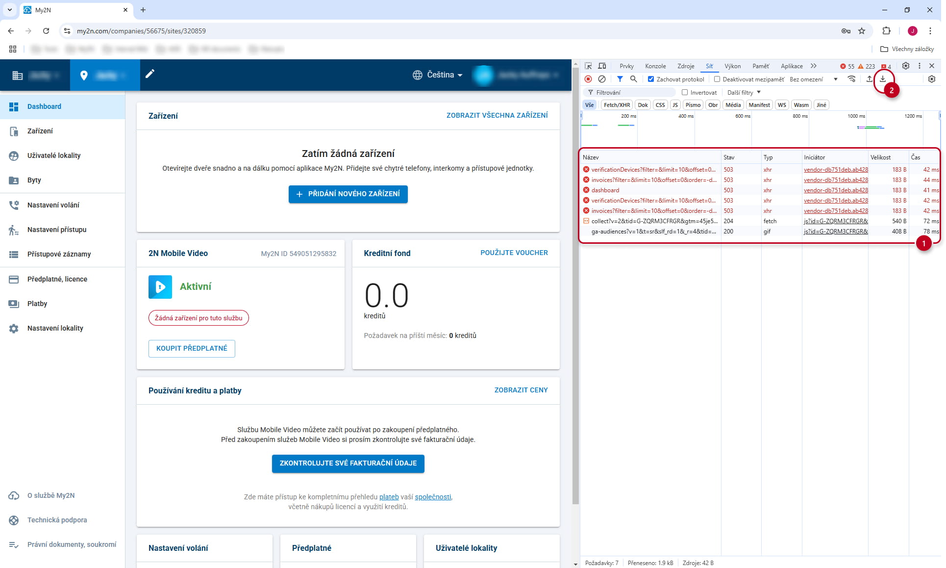Click the DevTools inspect element icon
This screenshot has width=946, height=568.
coord(588,66)
